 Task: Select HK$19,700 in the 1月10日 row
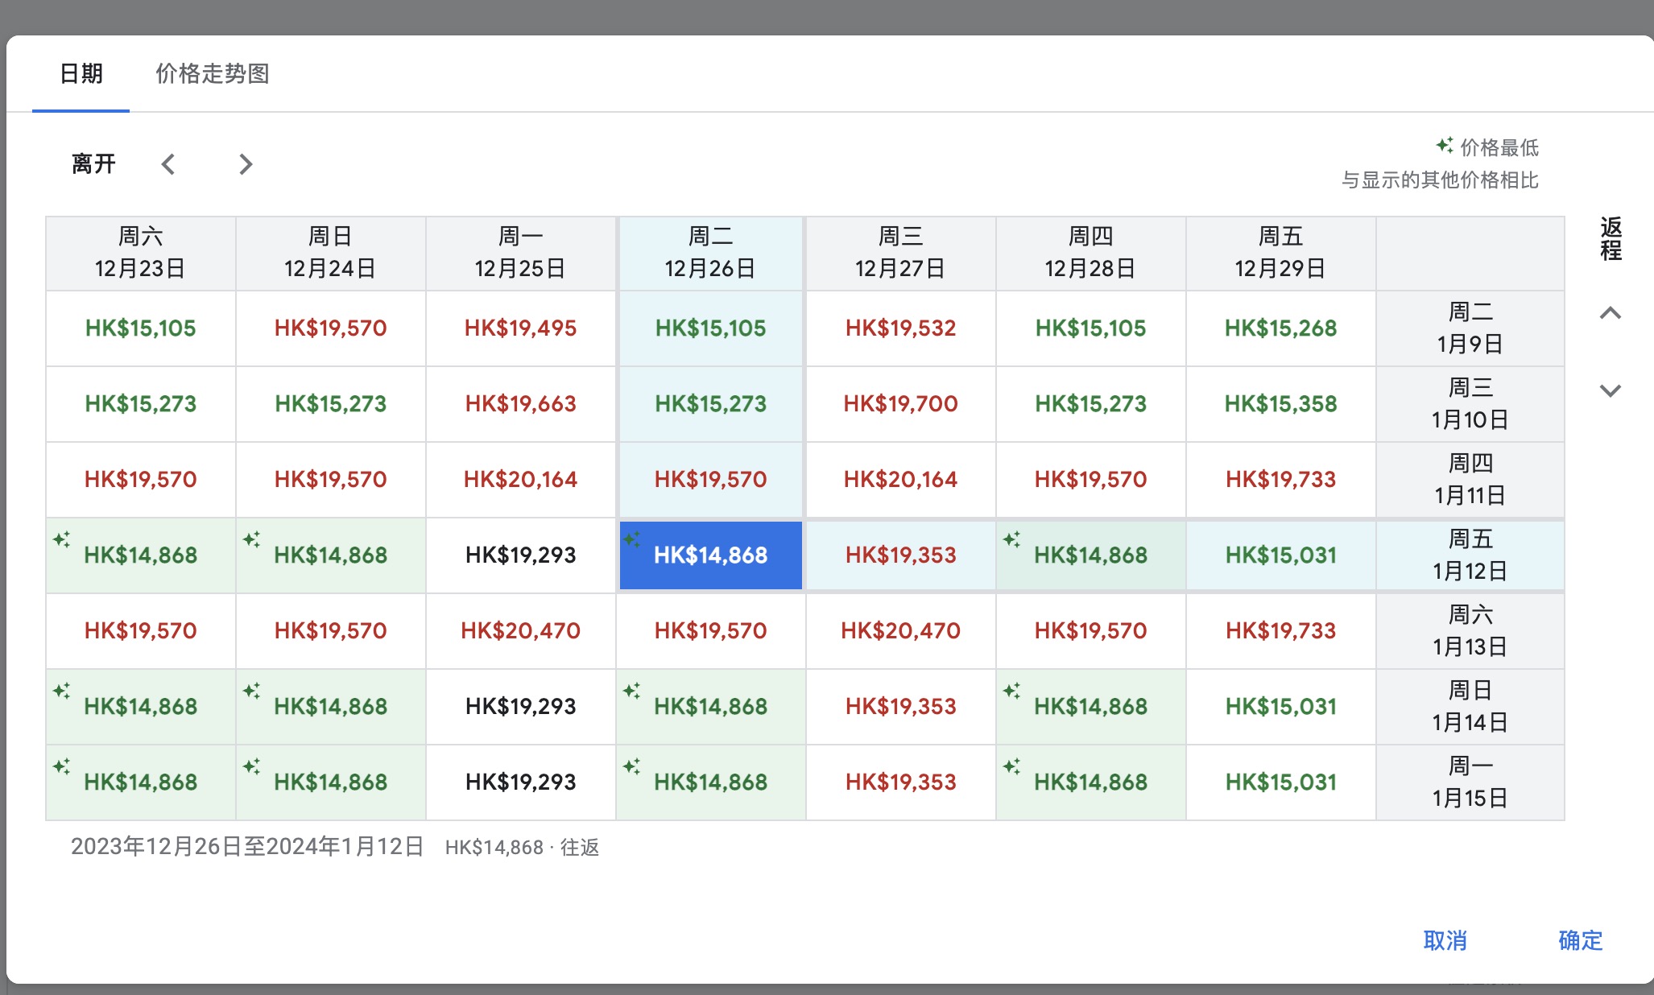pos(901,404)
